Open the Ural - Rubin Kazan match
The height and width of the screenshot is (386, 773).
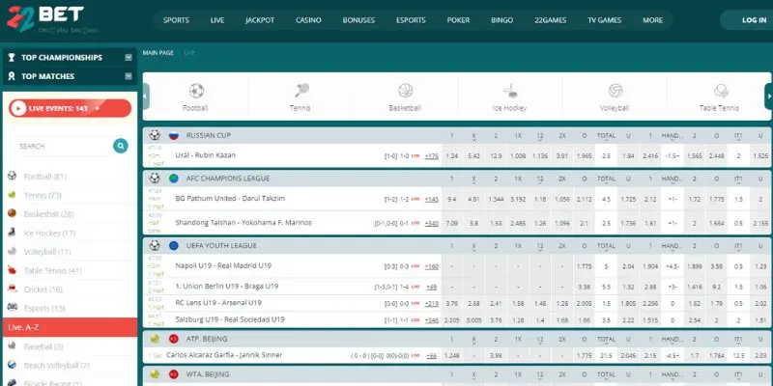click(x=206, y=155)
